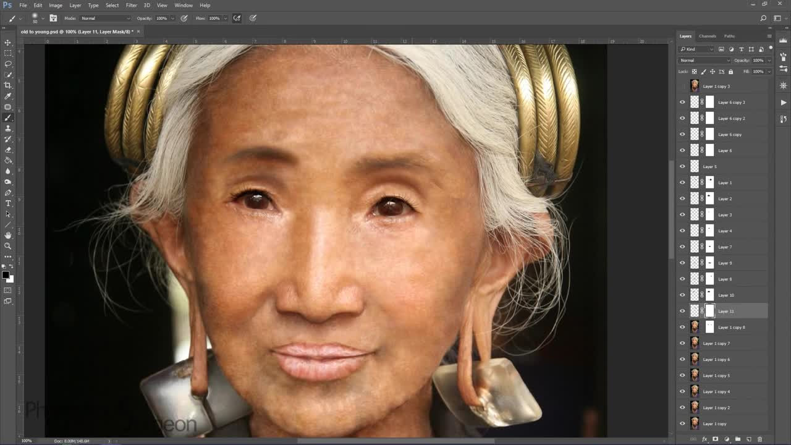The image size is (791, 445).
Task: Open the brush Mode dropdown
Action: pyautogui.click(x=106, y=19)
